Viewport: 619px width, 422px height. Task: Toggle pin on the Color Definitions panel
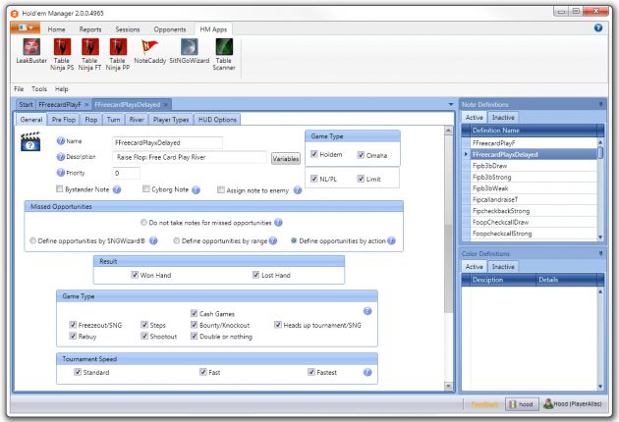tap(601, 253)
